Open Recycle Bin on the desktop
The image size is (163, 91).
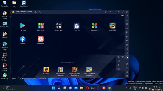coord(5,4)
